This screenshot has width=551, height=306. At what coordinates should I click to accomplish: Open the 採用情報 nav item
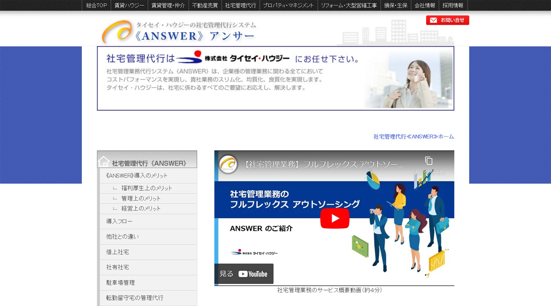[x=453, y=6]
